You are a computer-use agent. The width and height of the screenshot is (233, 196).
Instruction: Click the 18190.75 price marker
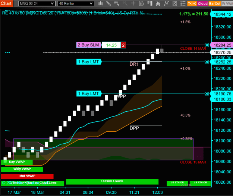tap(222, 94)
